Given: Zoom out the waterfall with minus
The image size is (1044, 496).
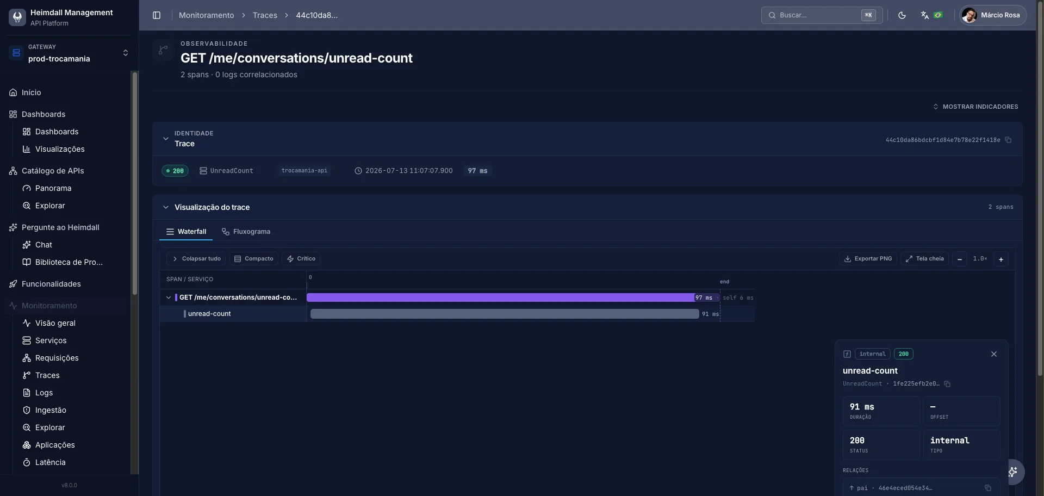Looking at the screenshot, I should (960, 259).
